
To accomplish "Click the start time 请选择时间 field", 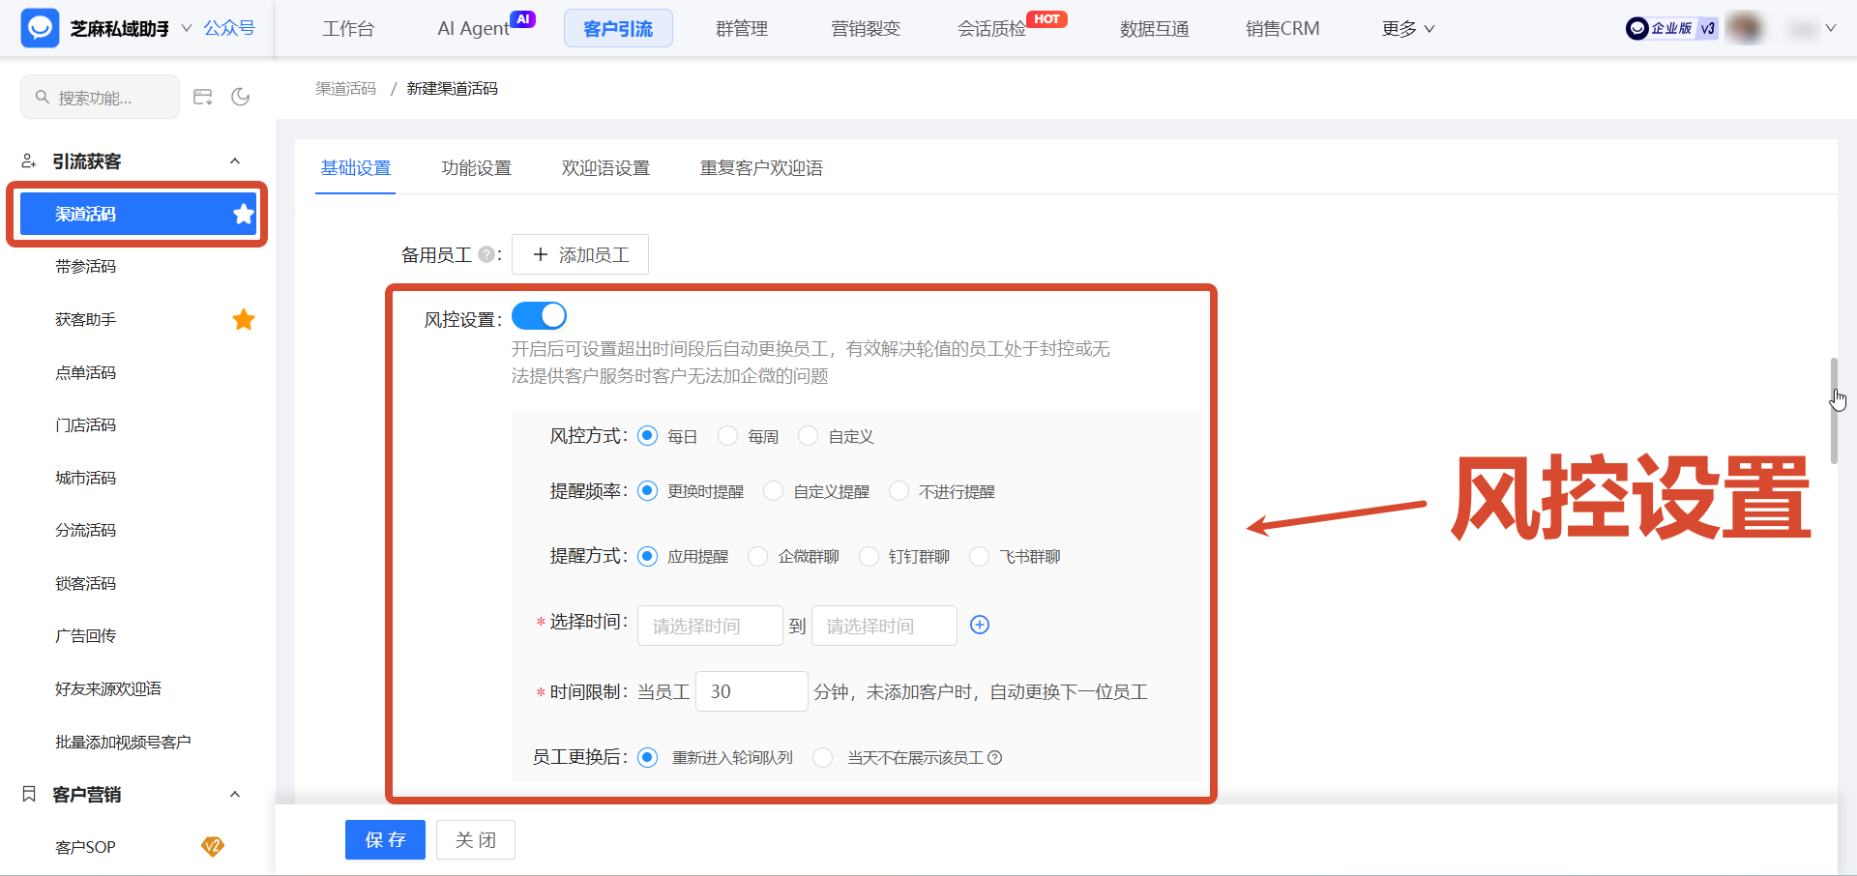I will click(x=710, y=626).
